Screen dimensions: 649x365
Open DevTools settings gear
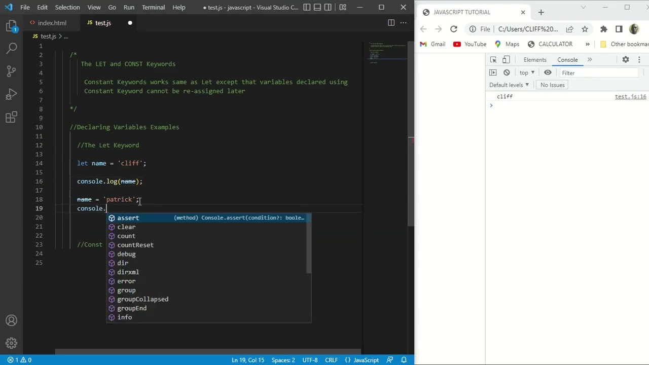coord(626,60)
